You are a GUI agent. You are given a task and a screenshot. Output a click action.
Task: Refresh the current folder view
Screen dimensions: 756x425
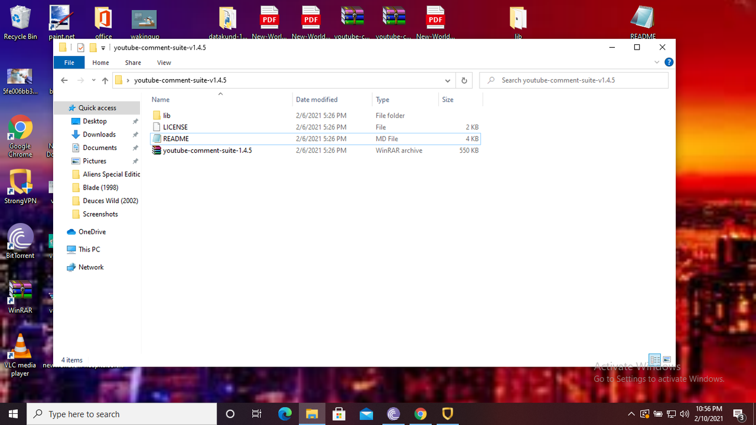click(x=464, y=80)
